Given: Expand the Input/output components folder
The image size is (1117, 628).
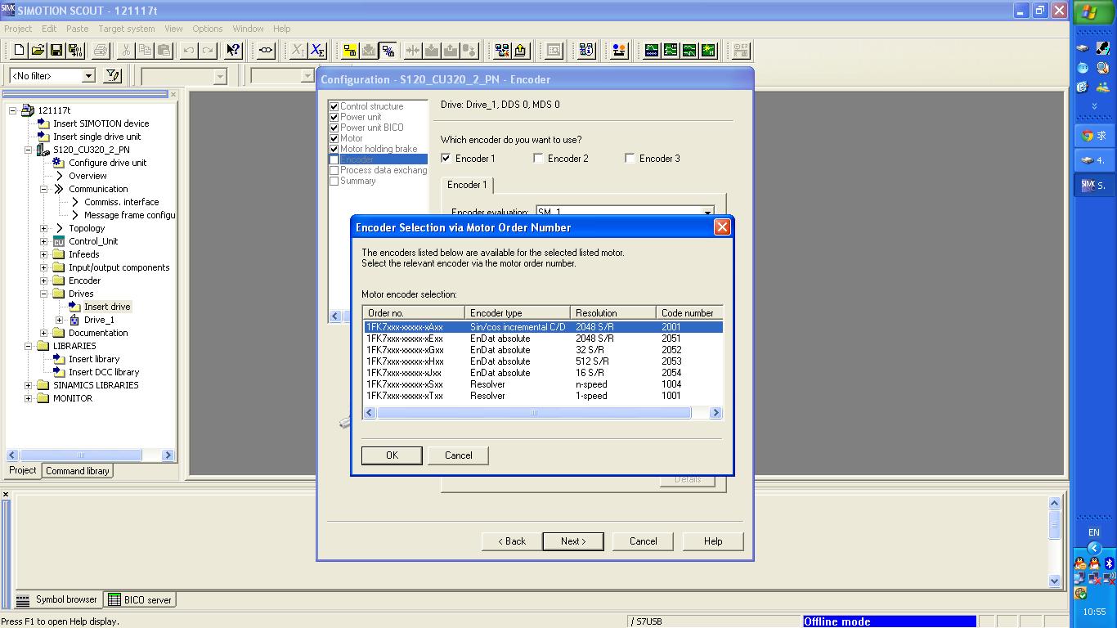Looking at the screenshot, I should pyautogui.click(x=44, y=267).
